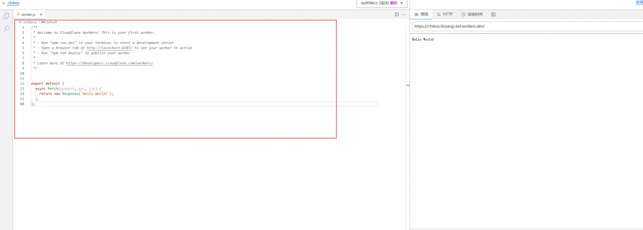
Task: Click the 'Hello World!' preview output text
Action: (423, 39)
